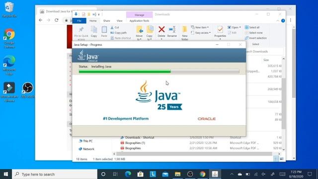Open Microsoft Edge from the taskbar
The width and height of the screenshot is (318, 179).
[x=128, y=174]
